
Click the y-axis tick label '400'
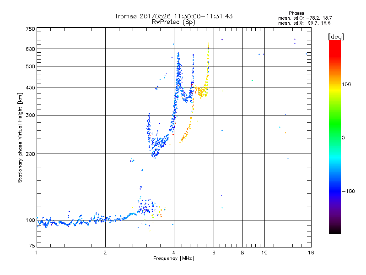coord(30,88)
